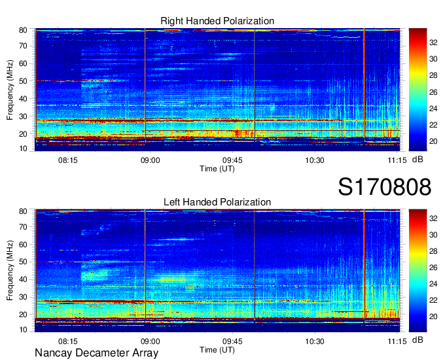Image resolution: width=445 pixels, height=361 pixels.
Task: Click the left-handed spectrogram plot
Action: [217, 271]
